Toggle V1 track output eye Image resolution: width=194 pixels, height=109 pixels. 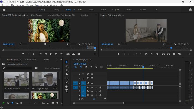(x=92, y=83)
